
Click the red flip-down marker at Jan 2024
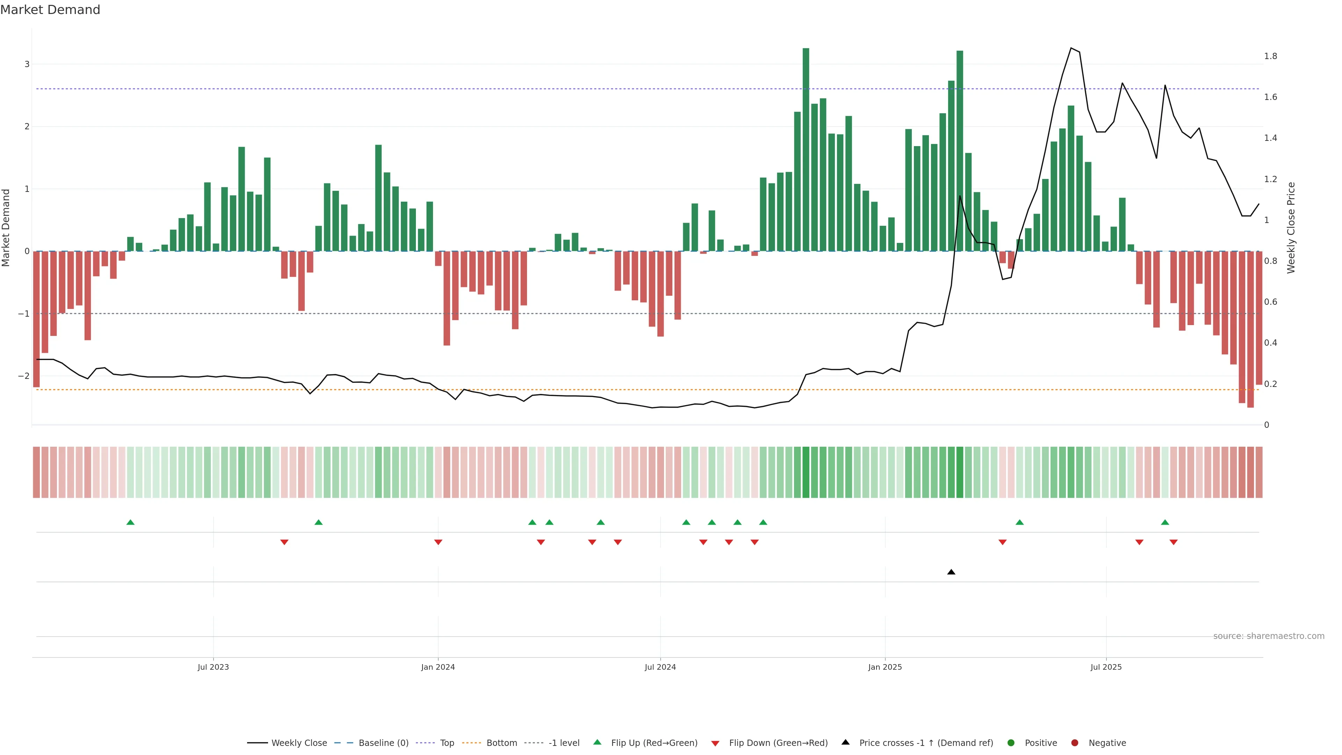coord(438,542)
